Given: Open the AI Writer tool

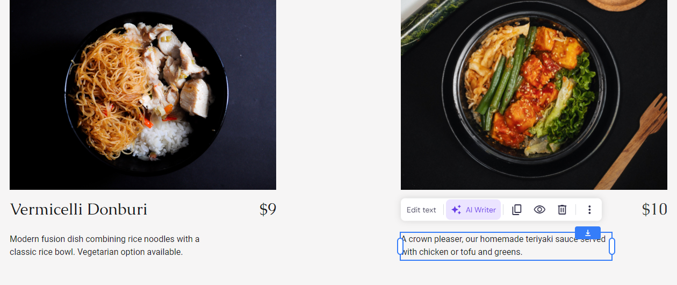Looking at the screenshot, I should pyautogui.click(x=473, y=210).
